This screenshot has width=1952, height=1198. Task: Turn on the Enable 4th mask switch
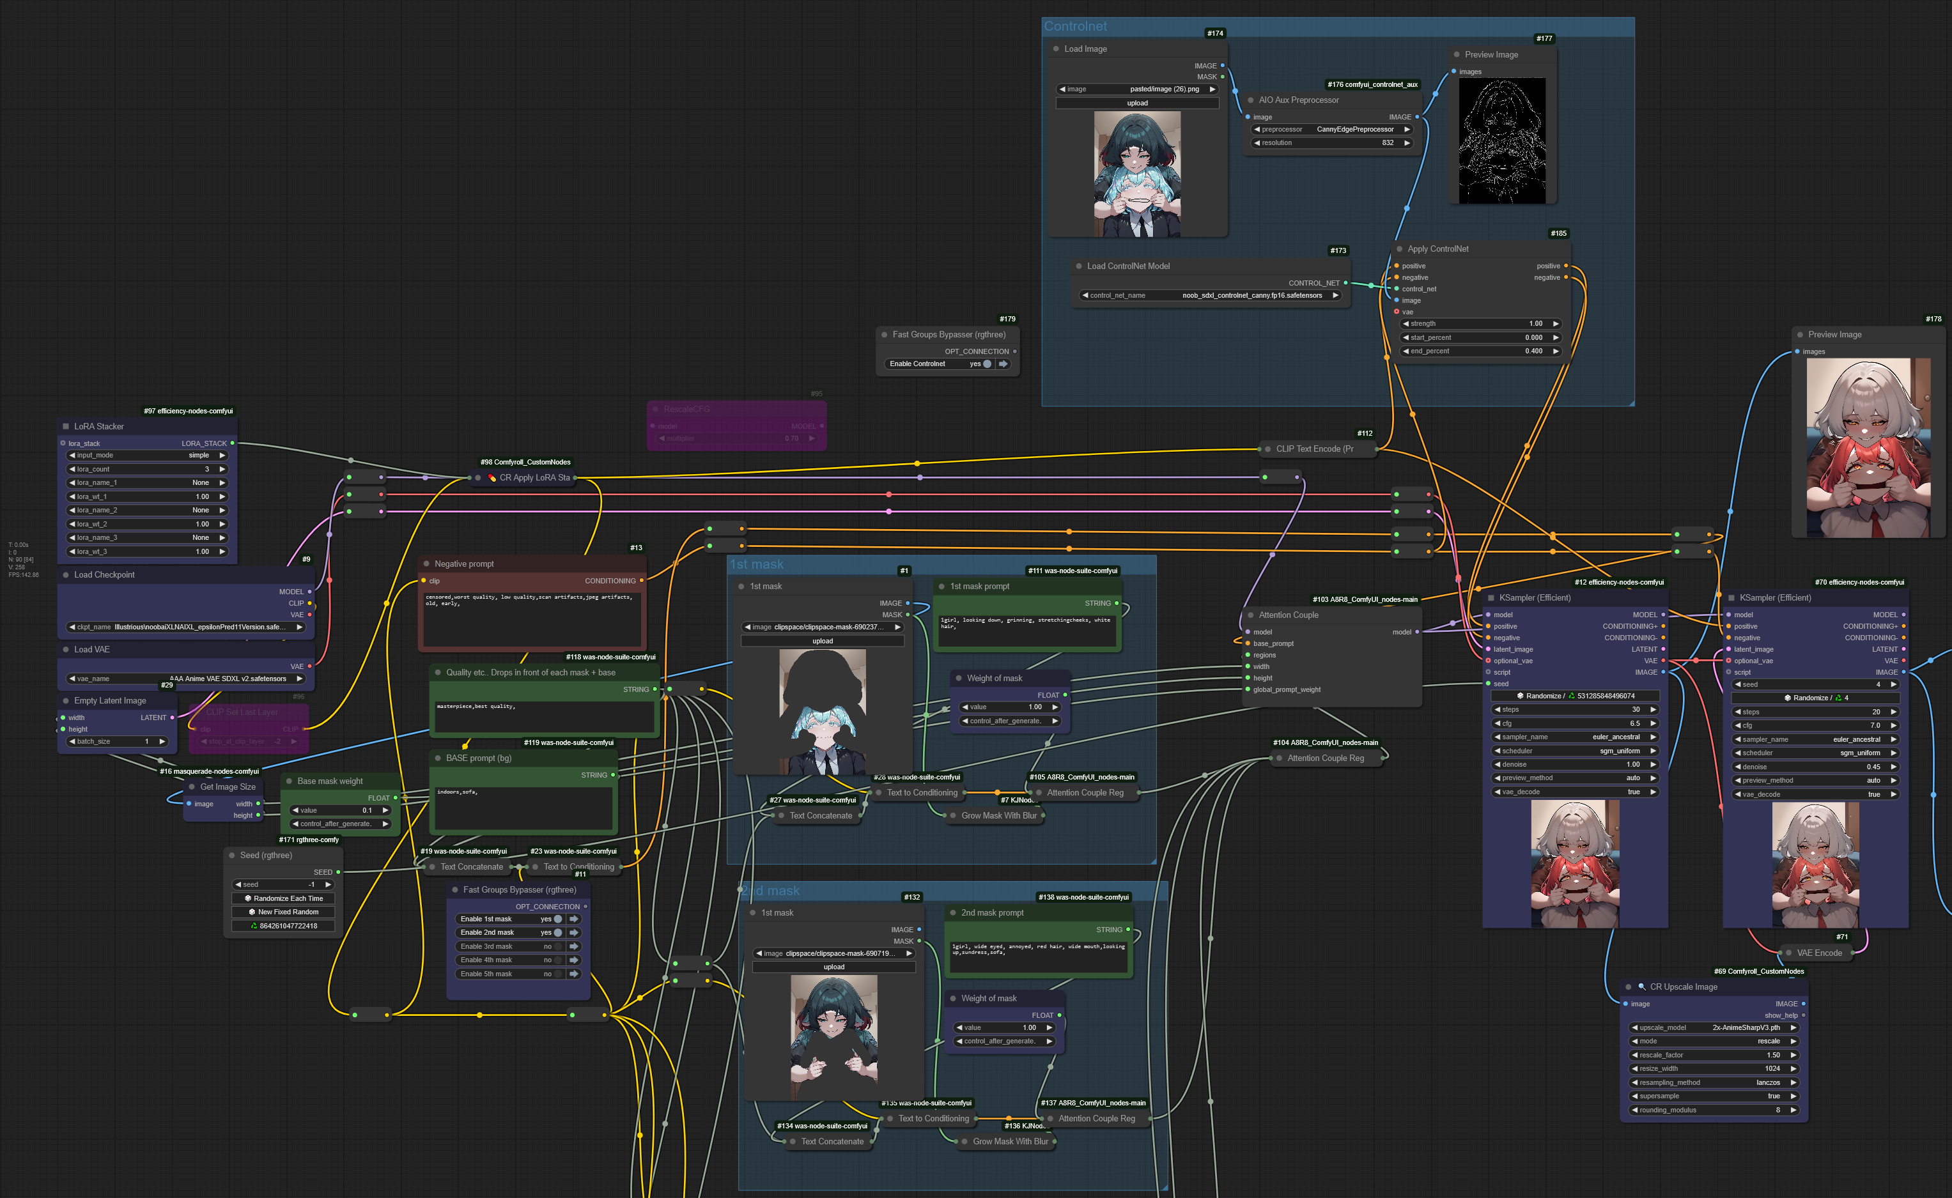(x=558, y=960)
